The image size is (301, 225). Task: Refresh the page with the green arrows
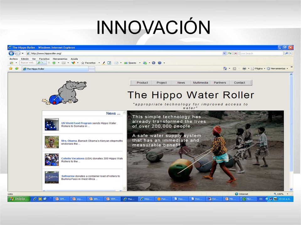(230, 53)
